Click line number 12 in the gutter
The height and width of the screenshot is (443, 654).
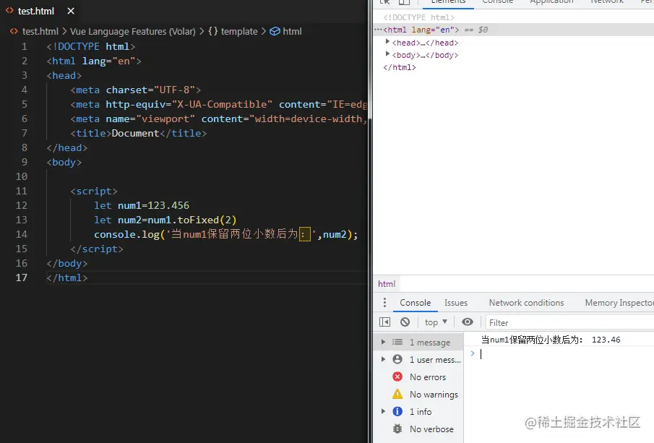click(22, 206)
